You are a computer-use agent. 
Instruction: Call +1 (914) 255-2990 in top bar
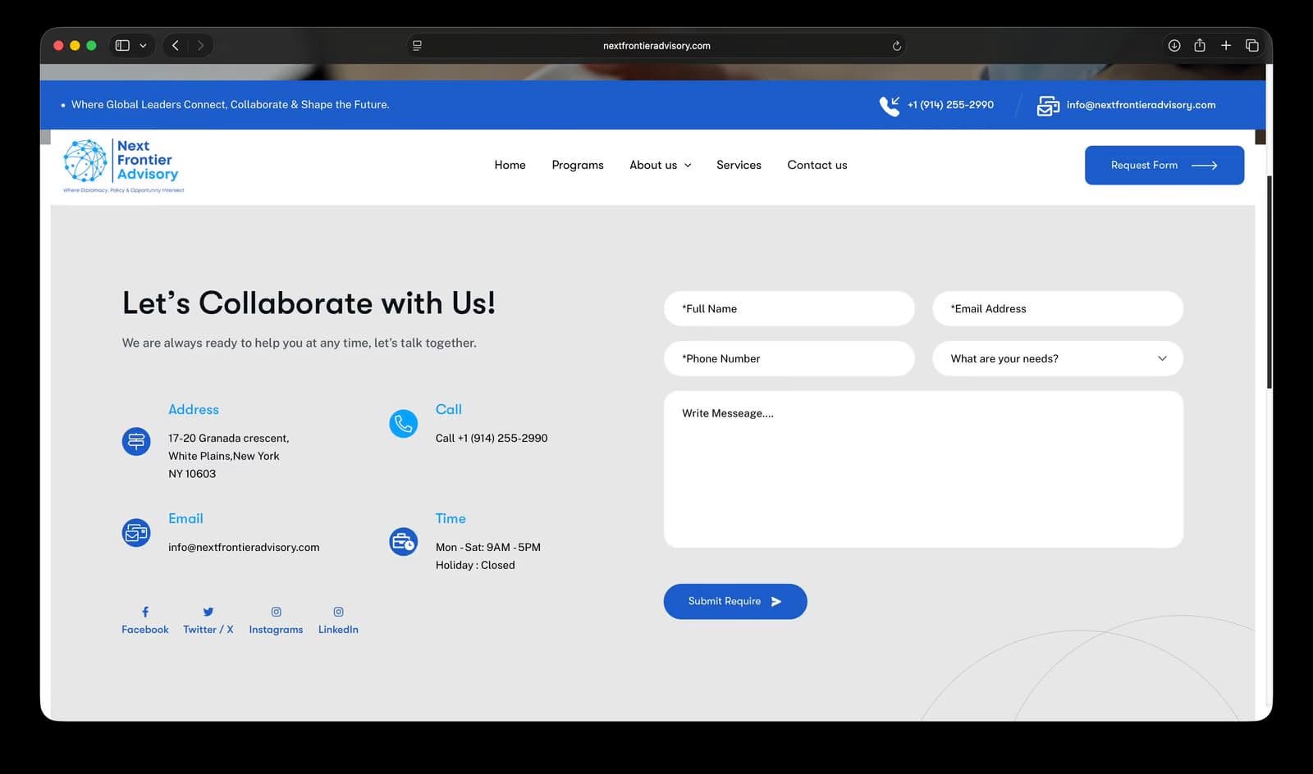click(x=950, y=105)
